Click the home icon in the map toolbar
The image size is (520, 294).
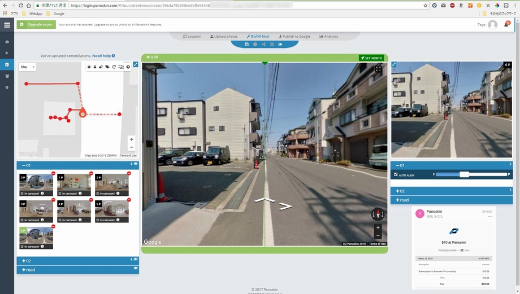[x=89, y=67]
